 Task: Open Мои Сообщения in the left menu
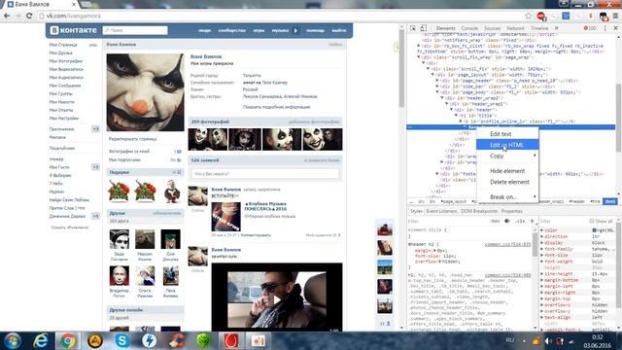coord(65,86)
